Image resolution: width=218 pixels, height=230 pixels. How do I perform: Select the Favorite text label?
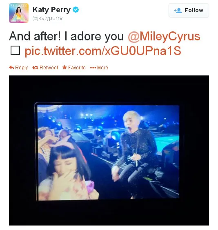point(77,68)
